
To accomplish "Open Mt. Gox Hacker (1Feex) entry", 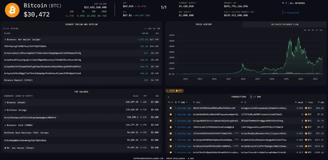I will click(20, 148).
